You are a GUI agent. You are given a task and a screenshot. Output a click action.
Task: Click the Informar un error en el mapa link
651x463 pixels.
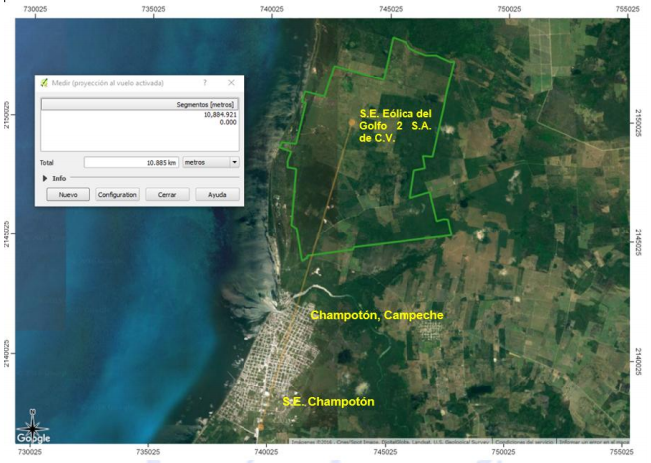(x=593, y=442)
